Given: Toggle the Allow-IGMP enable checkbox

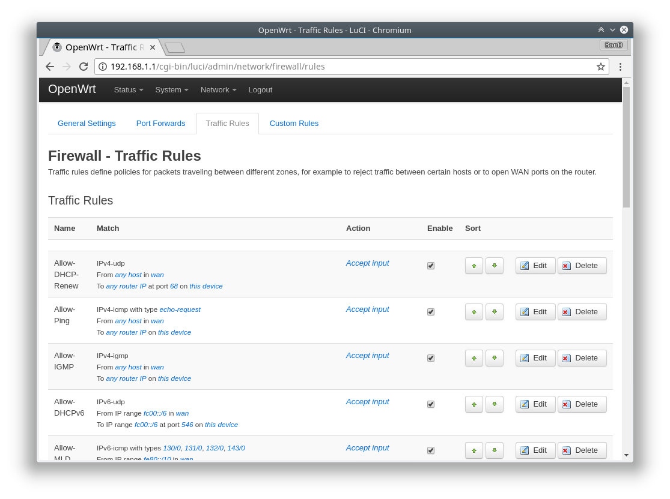Looking at the screenshot, I should click(431, 358).
